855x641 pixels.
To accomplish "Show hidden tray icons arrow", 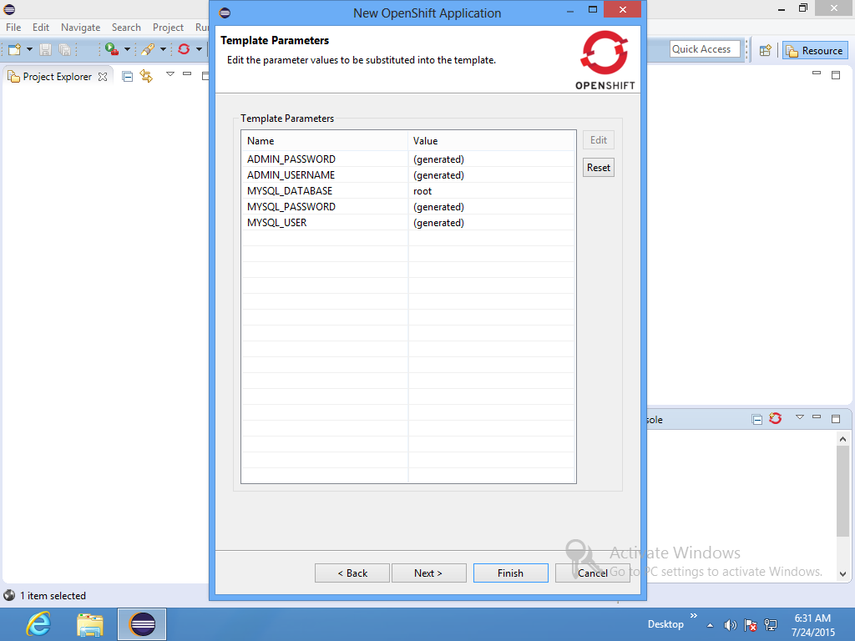I will click(710, 625).
